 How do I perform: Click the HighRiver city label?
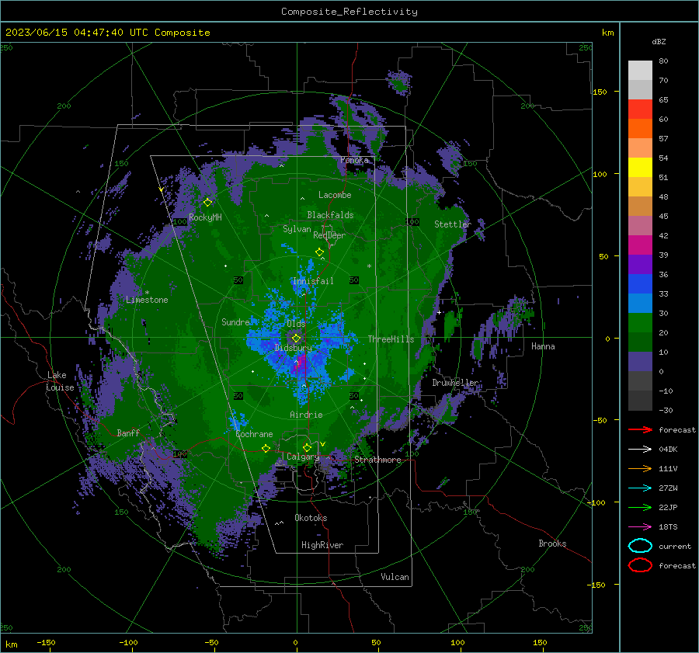(x=322, y=545)
